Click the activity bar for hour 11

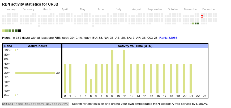pos(124,71)
